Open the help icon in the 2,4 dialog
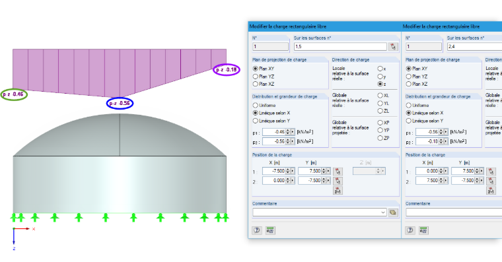502x262 pixels. [x=410, y=230]
